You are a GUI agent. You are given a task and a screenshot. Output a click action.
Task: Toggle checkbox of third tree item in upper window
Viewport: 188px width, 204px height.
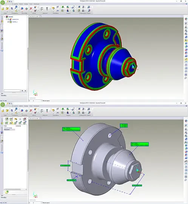[x=8, y=22]
